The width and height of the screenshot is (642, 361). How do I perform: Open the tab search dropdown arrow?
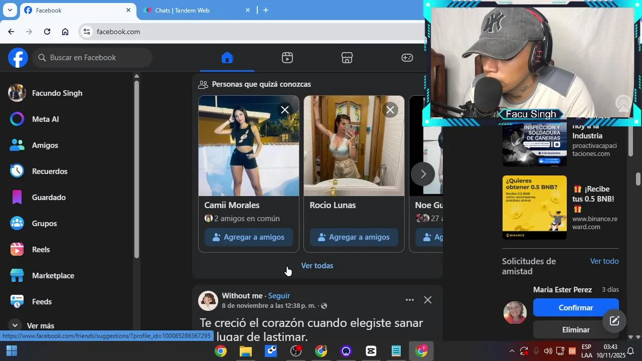tap(10, 10)
